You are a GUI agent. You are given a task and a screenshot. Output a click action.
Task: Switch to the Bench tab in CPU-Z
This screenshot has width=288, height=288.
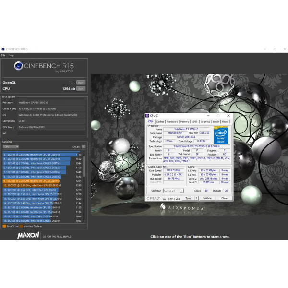tap(216, 122)
